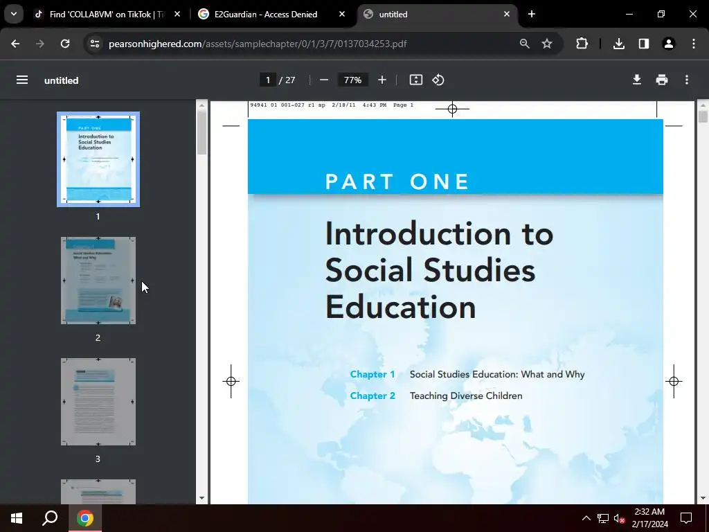Fit PDF to page
Viewport: 709px width, 532px height.
(416, 80)
